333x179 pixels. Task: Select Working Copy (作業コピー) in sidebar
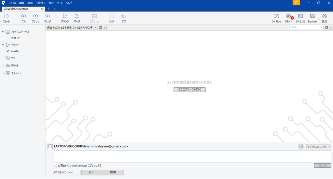16,38
